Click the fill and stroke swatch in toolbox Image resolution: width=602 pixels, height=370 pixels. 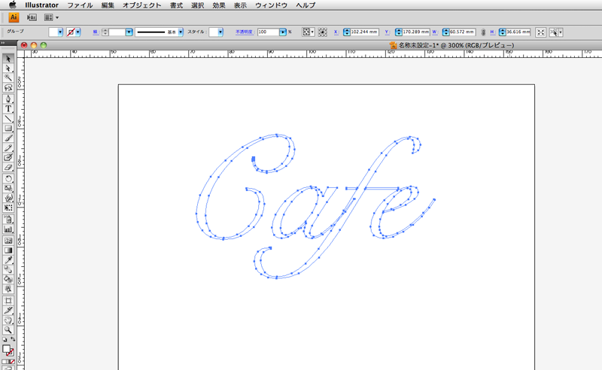[8, 350]
